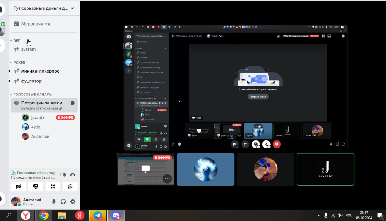Click раздачи-на-разбор channel in streamed list
Viewport: 386px width, 221px height.
[151, 67]
